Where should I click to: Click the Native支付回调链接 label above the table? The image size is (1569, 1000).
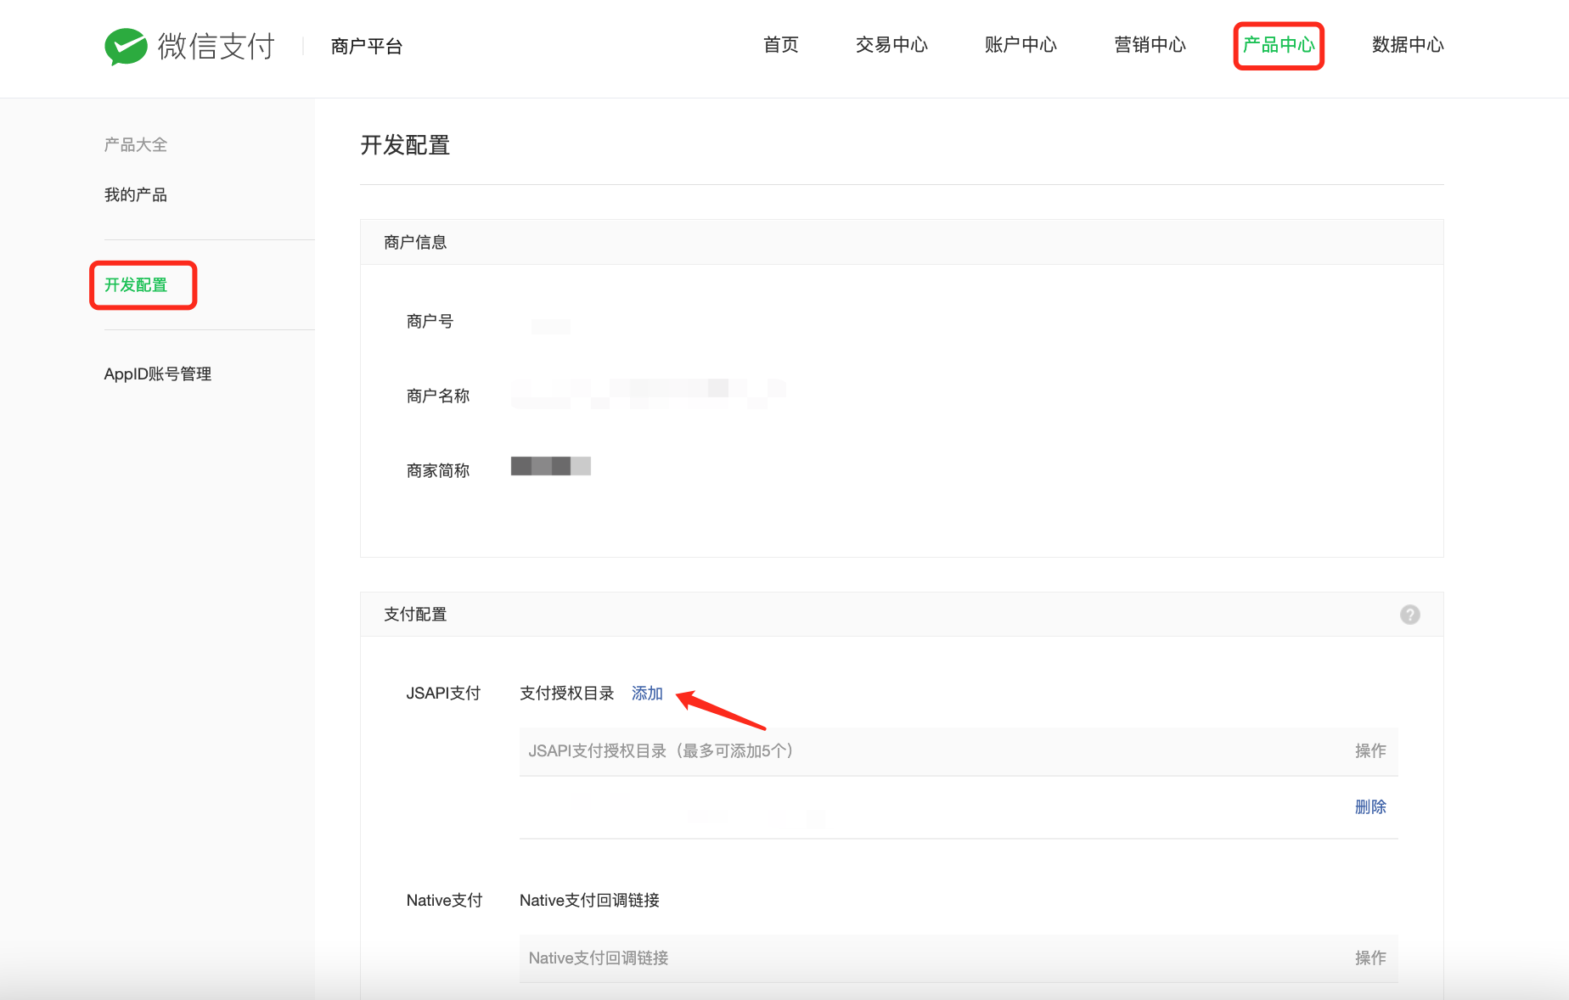click(x=589, y=901)
